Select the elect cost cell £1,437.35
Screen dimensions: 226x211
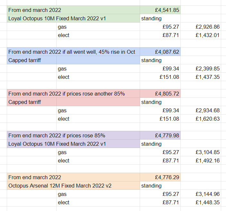[201, 77]
